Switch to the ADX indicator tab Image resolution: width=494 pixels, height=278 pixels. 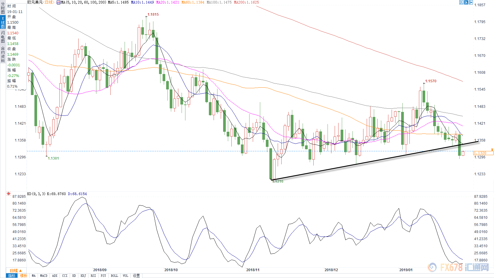coord(55,276)
